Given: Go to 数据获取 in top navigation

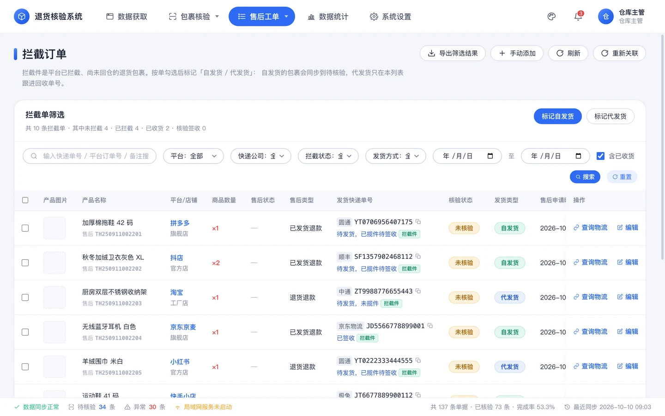Looking at the screenshot, I should [x=127, y=17].
